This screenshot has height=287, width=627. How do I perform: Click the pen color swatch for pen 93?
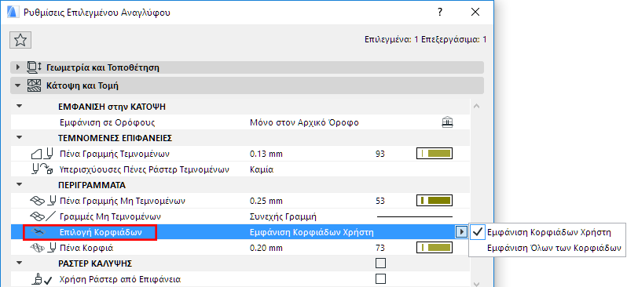tap(434, 153)
